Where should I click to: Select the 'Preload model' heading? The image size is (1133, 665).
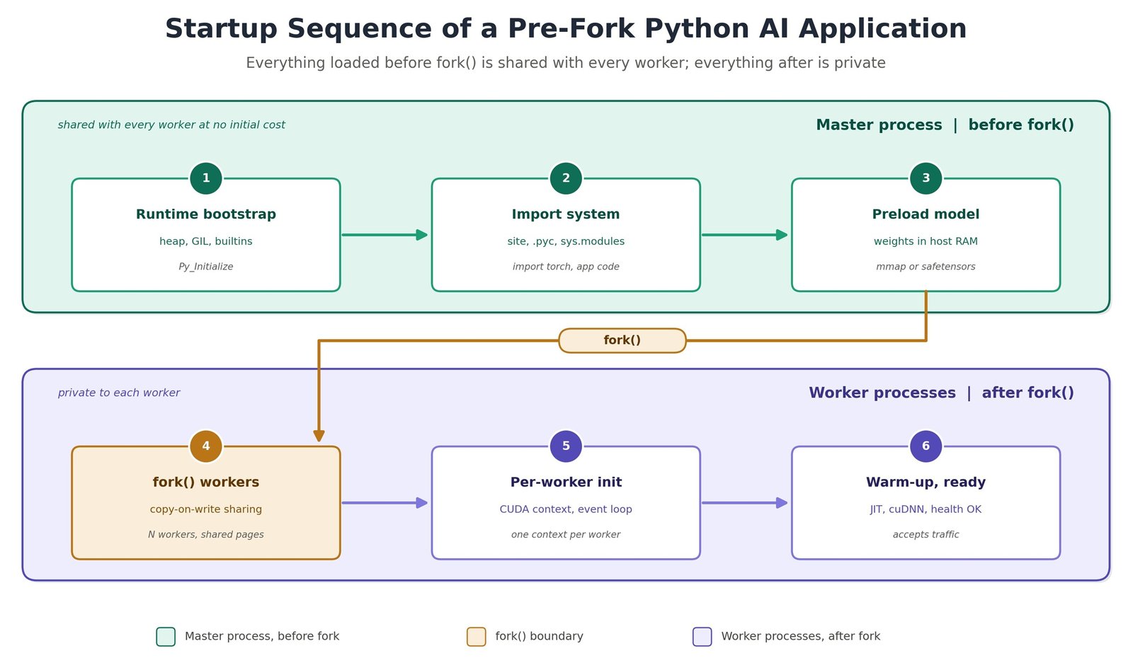926,214
